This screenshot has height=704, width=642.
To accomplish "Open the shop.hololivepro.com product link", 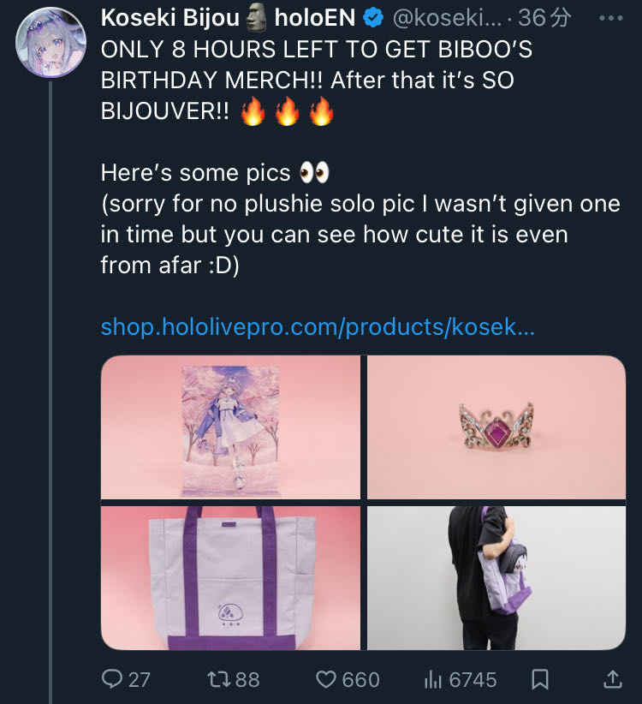I will tap(318, 326).
